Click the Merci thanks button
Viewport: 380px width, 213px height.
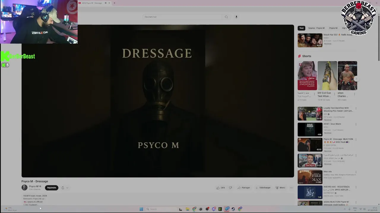click(x=280, y=188)
